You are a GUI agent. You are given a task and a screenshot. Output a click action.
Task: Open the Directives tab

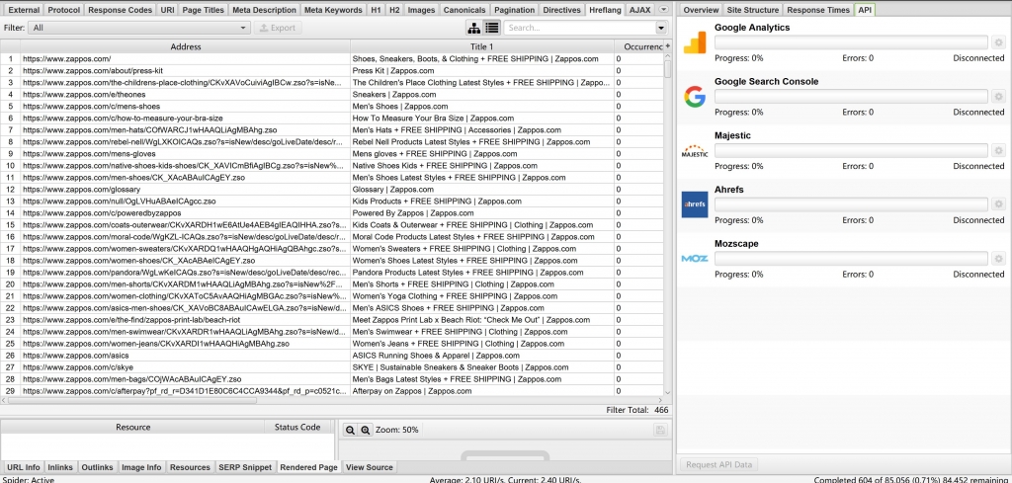[x=561, y=10]
